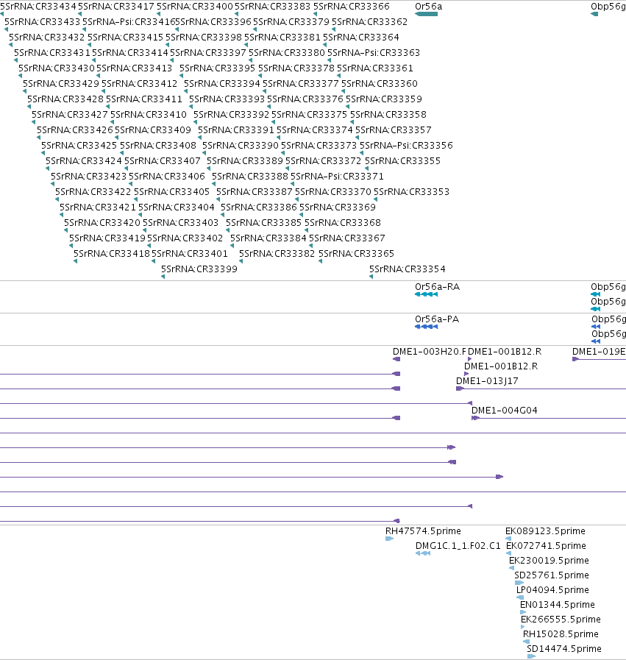Screen dimensions: 626x660
Task: Open the SD25761.5prime label
Action: (x=552, y=575)
